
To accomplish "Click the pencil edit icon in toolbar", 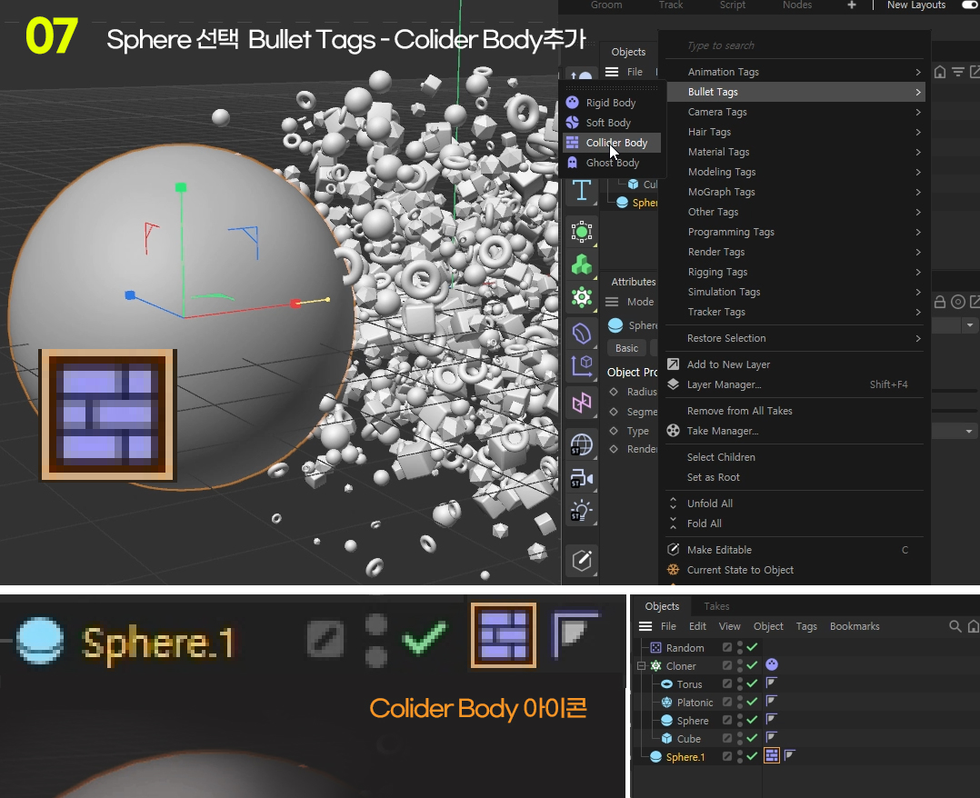I will (x=581, y=561).
